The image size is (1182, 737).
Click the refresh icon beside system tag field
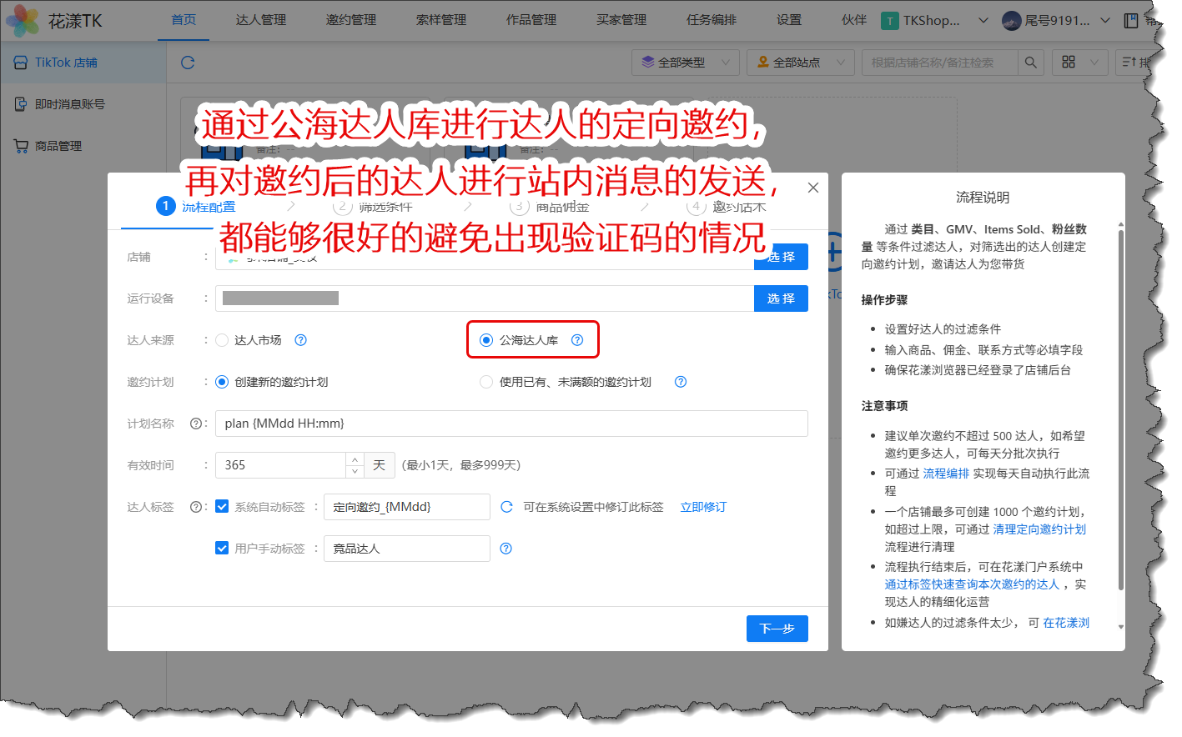506,507
